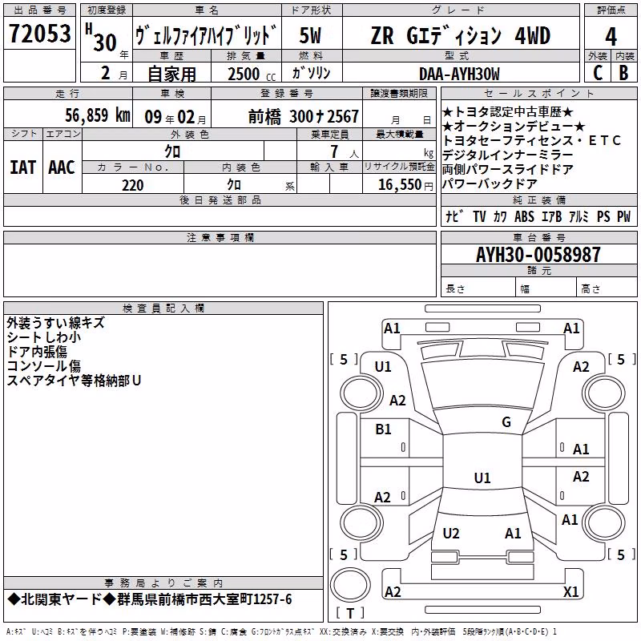This screenshot has height=641, width=641.
Task: Select the H30 first registration year
Action: (102, 38)
